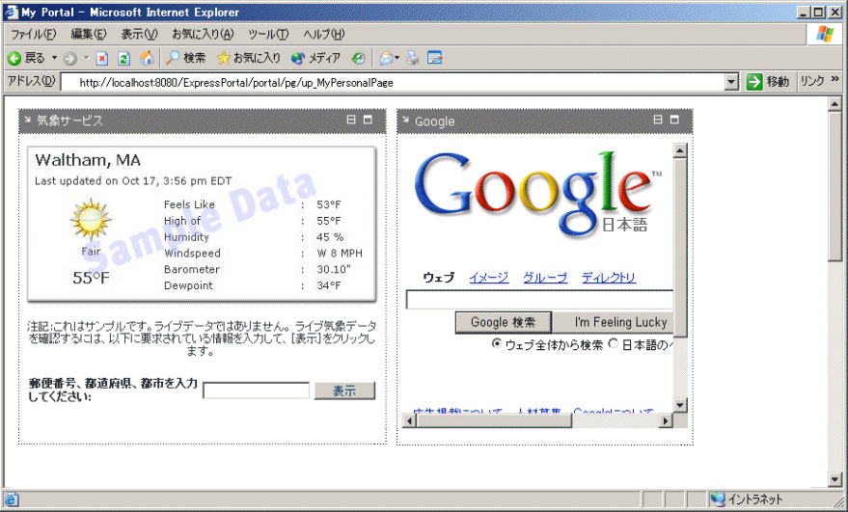848x512 pixels.
Task: Minimize the Google portlet
Action: click(x=658, y=120)
